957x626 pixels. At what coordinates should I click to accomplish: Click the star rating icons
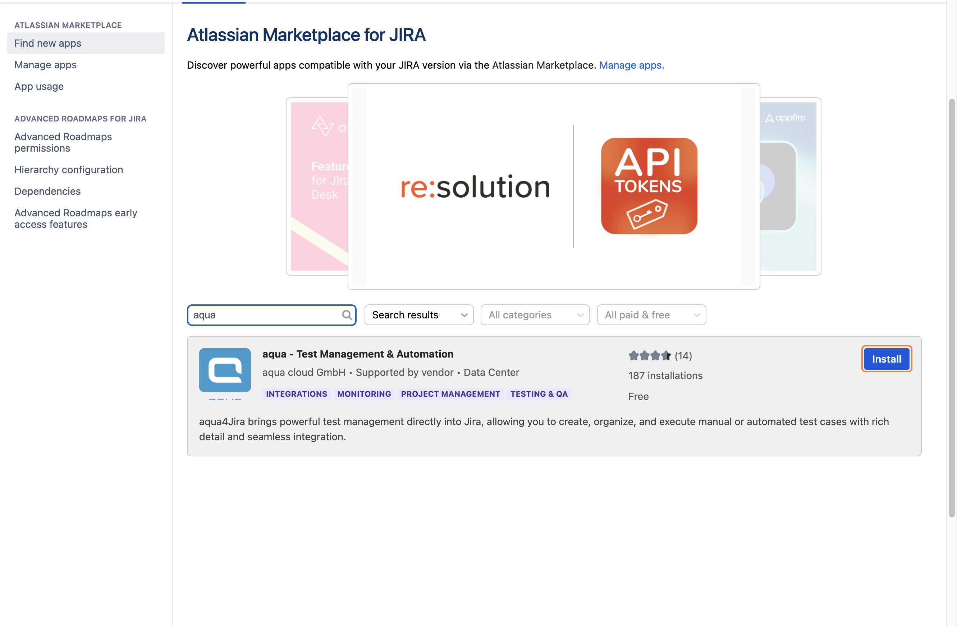pyautogui.click(x=649, y=355)
